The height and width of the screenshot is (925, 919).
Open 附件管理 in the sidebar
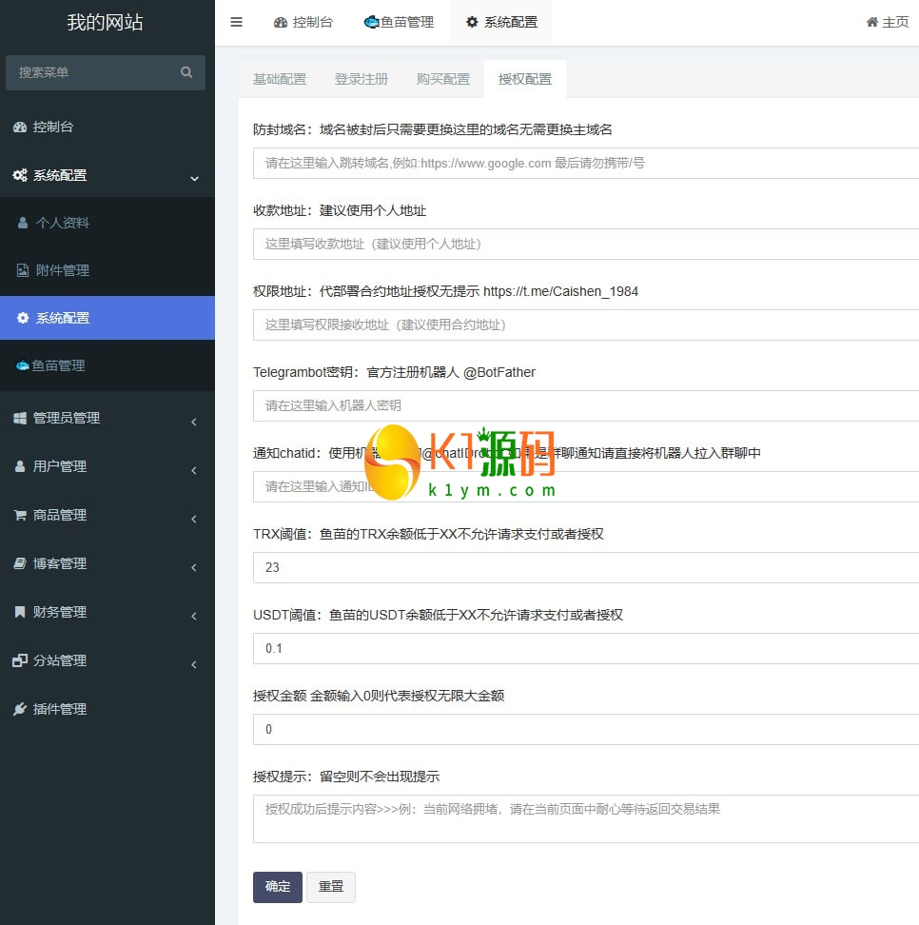coord(108,270)
